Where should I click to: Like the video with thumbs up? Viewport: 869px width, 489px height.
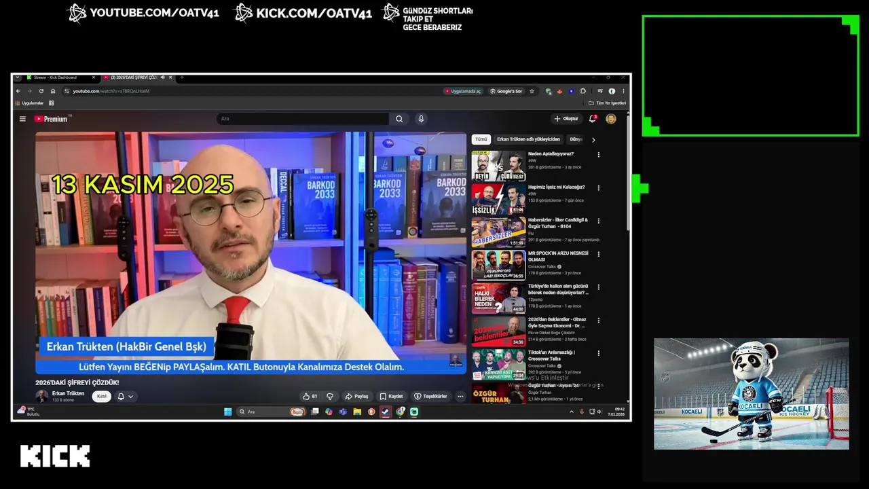coord(310,396)
